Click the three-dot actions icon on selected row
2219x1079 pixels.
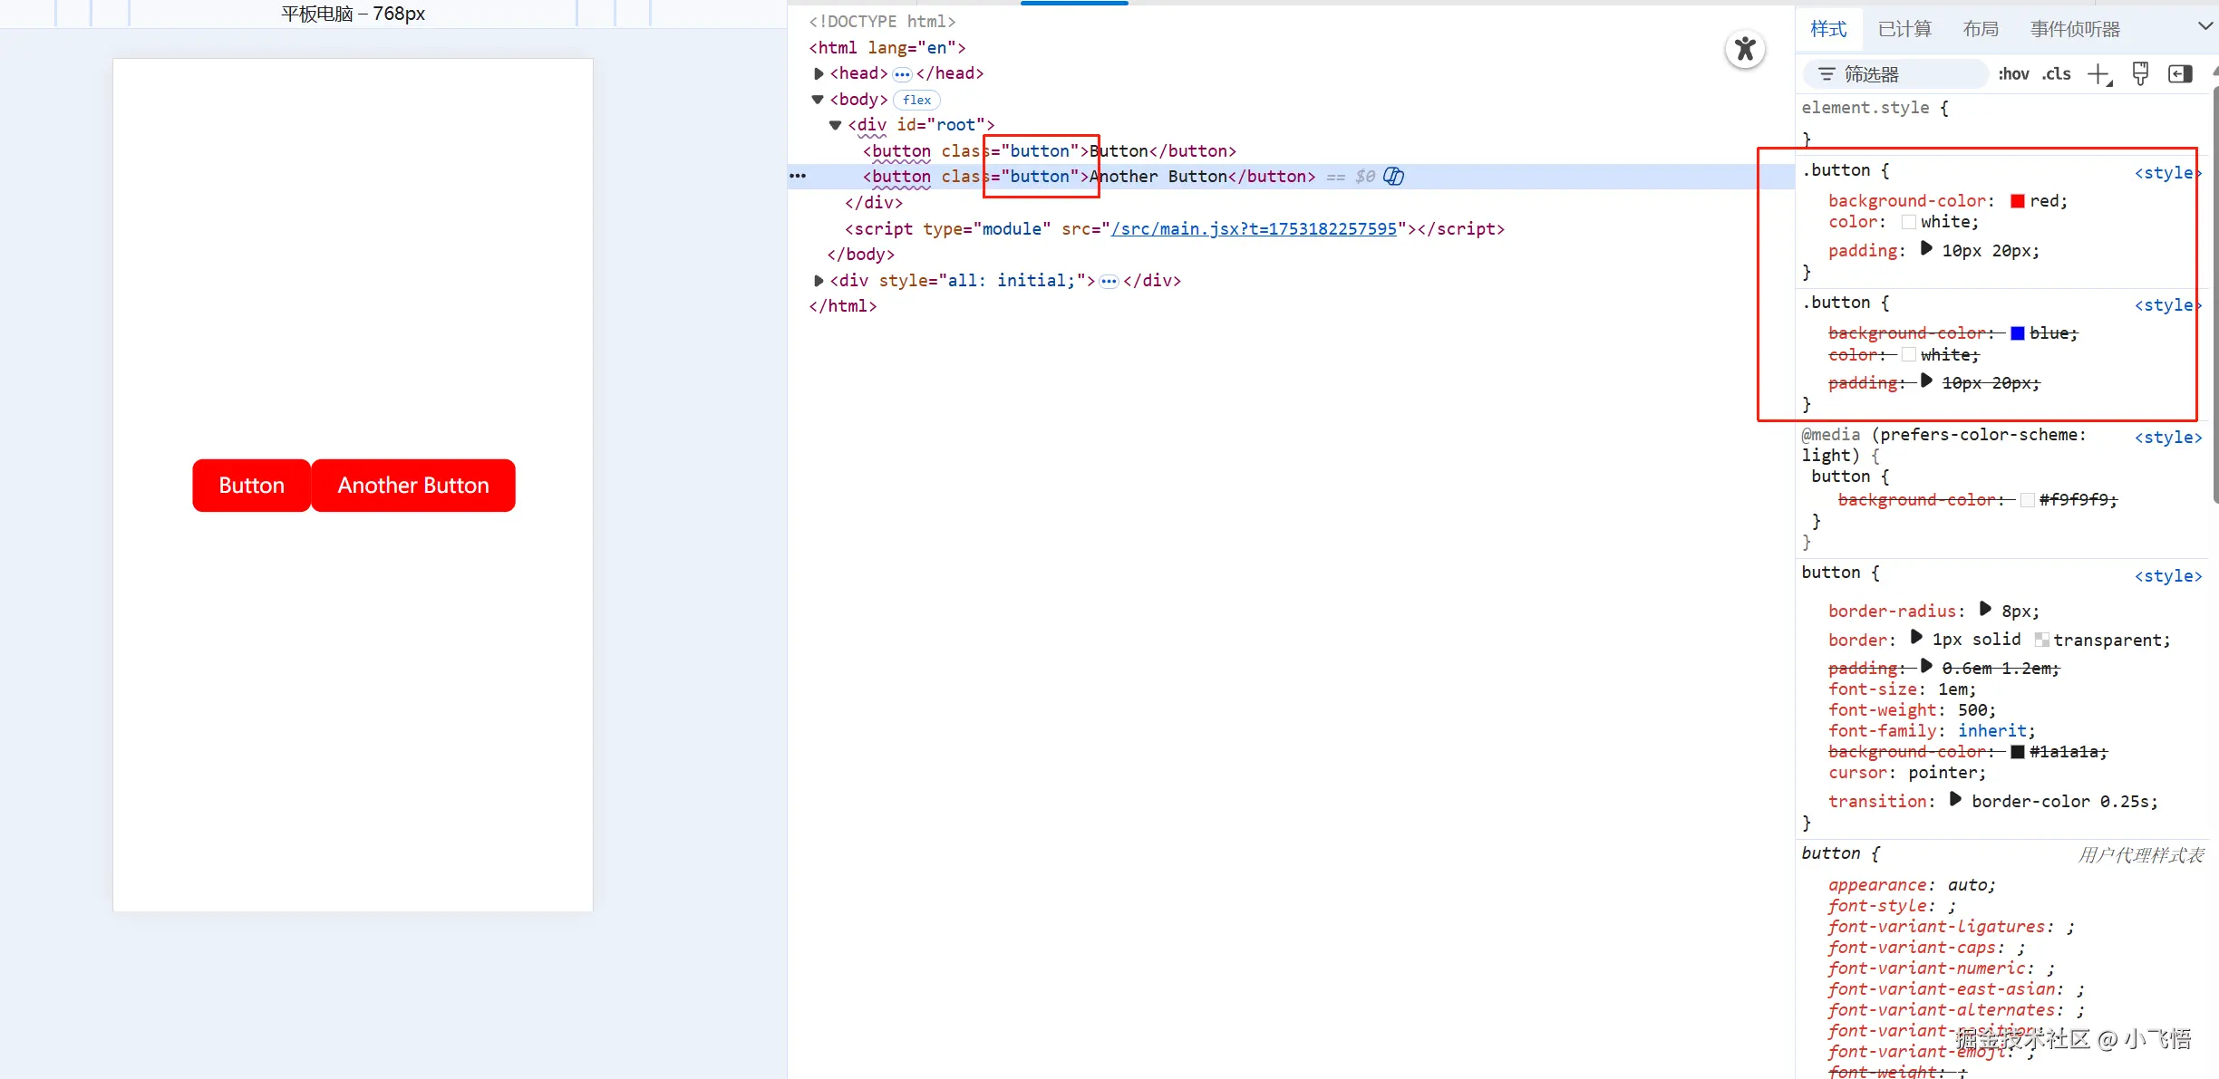click(798, 176)
